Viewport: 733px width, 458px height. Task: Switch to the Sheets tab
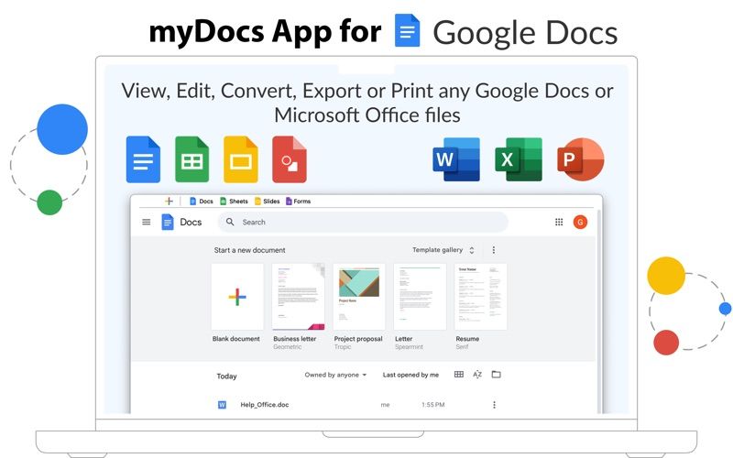click(x=234, y=202)
